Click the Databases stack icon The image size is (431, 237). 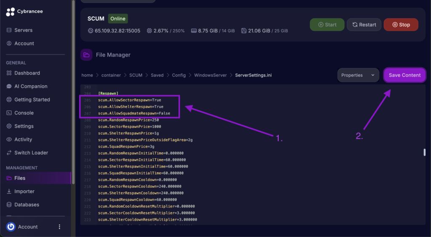9,205
